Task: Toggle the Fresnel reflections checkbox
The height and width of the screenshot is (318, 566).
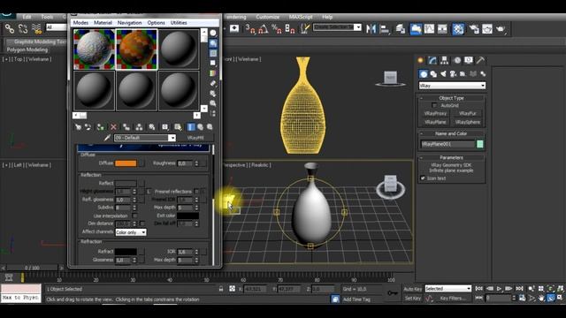Action: point(196,192)
